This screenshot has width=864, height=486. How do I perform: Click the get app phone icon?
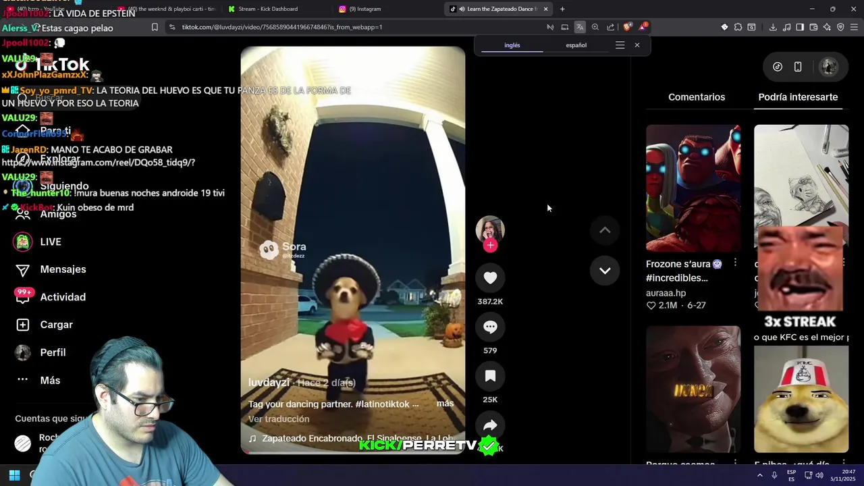(x=798, y=67)
